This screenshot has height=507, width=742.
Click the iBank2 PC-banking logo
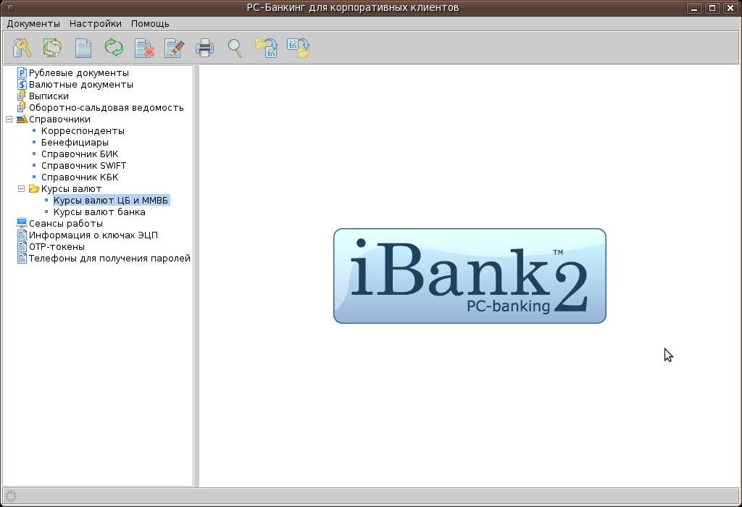pos(470,276)
